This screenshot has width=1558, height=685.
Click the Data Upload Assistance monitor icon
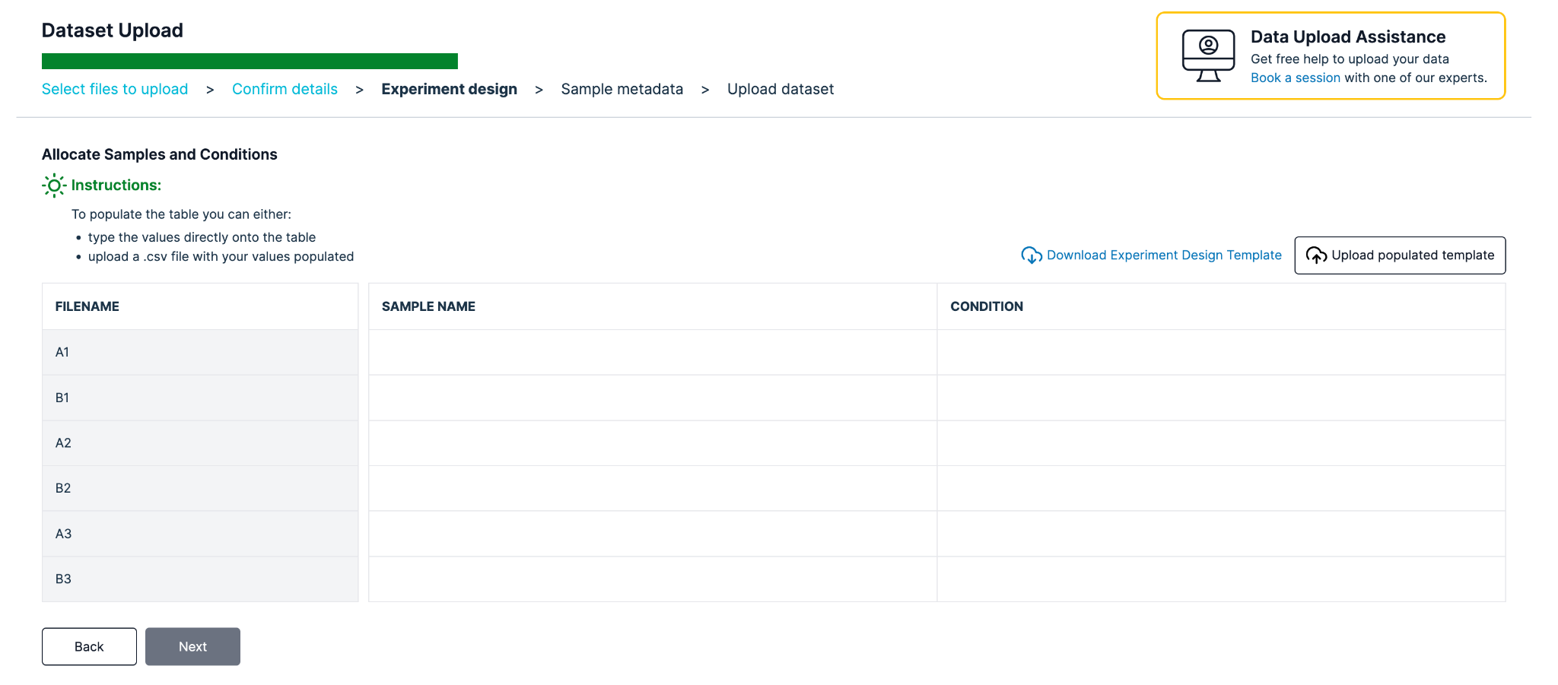[1208, 55]
